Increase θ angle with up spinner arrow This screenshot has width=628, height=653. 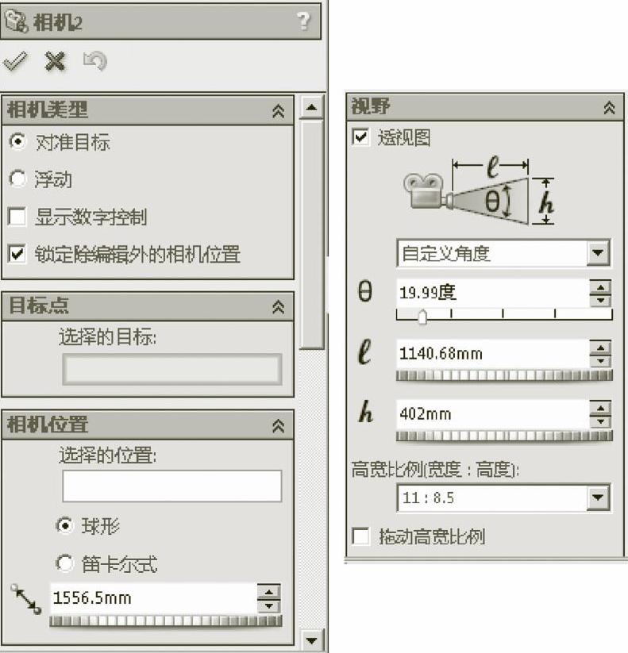(600, 288)
